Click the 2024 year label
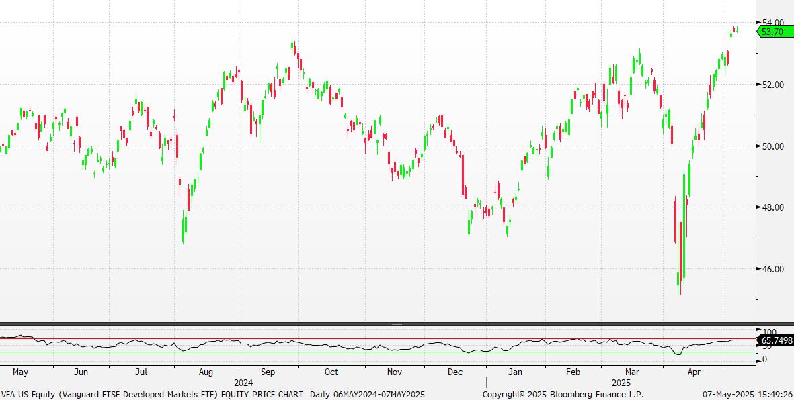Viewport: 794px width, 400px height. pyautogui.click(x=243, y=383)
